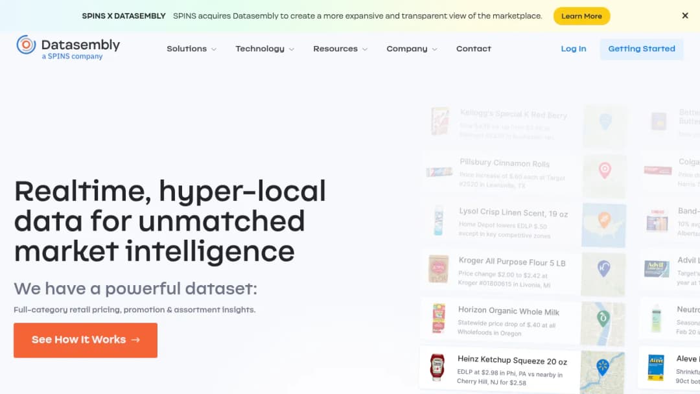Click the Datasembly wordmark text
The width and height of the screenshot is (700, 394).
[x=80, y=45]
